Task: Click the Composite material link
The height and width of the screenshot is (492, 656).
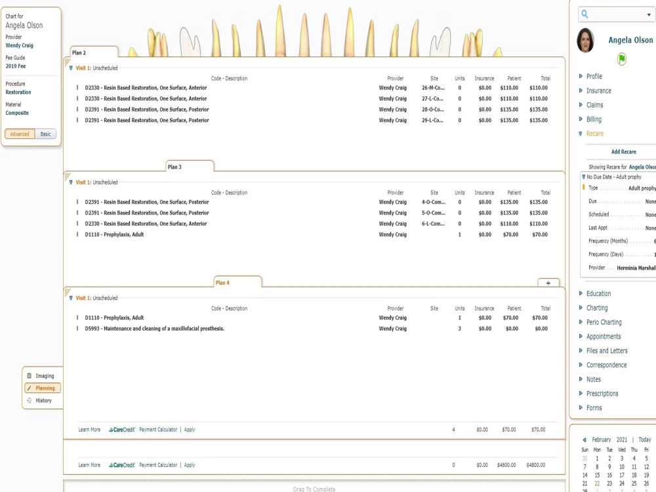Action: click(17, 113)
